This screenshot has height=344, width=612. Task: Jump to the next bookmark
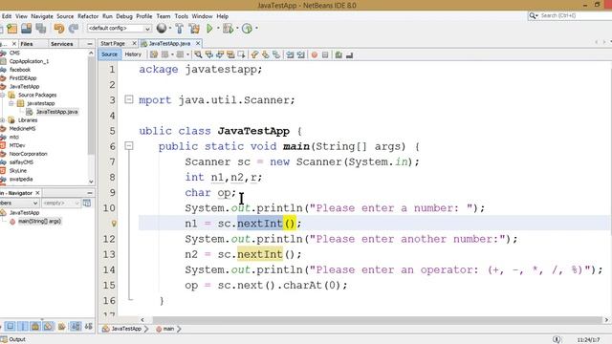click(266, 55)
